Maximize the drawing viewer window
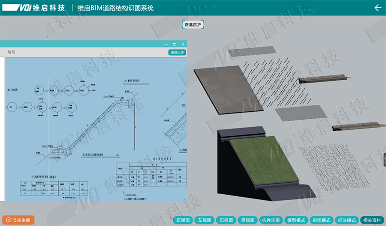Screen dimensions: 386x226 tap(174, 44)
